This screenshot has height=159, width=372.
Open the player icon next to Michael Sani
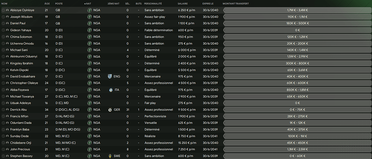(7, 50)
